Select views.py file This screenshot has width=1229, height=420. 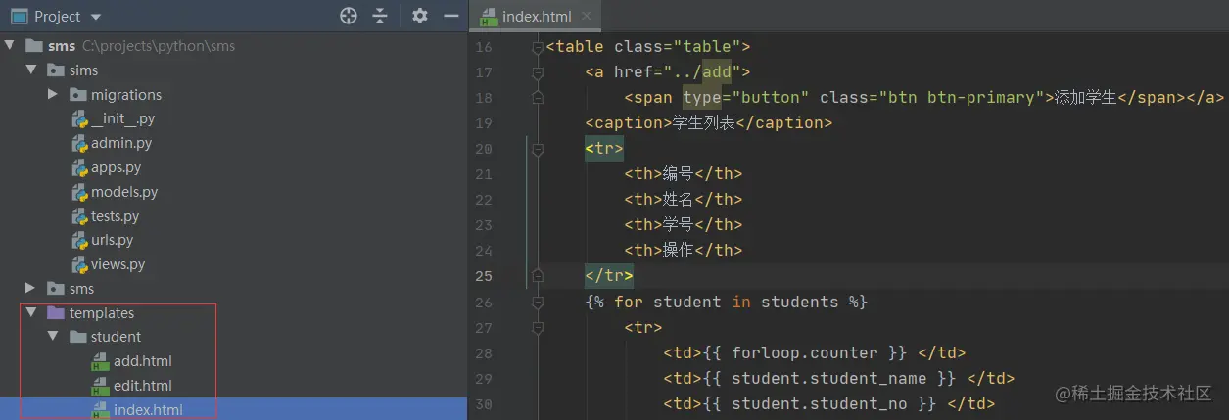pyautogui.click(x=118, y=264)
